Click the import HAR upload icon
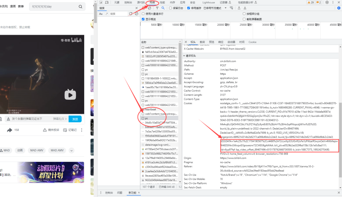 [x=239, y=8]
